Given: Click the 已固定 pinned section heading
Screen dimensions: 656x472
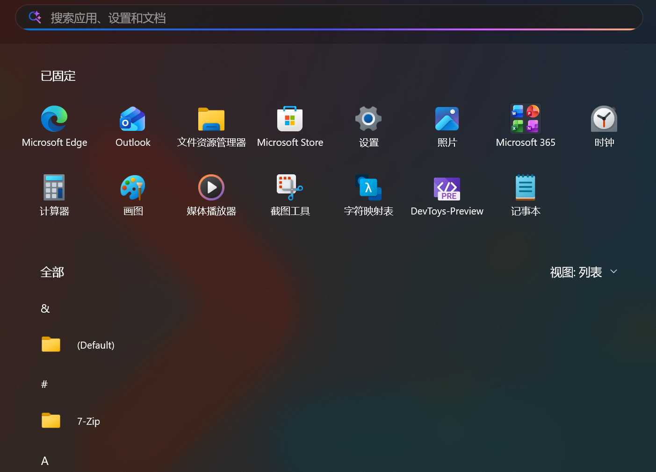Looking at the screenshot, I should (58, 76).
